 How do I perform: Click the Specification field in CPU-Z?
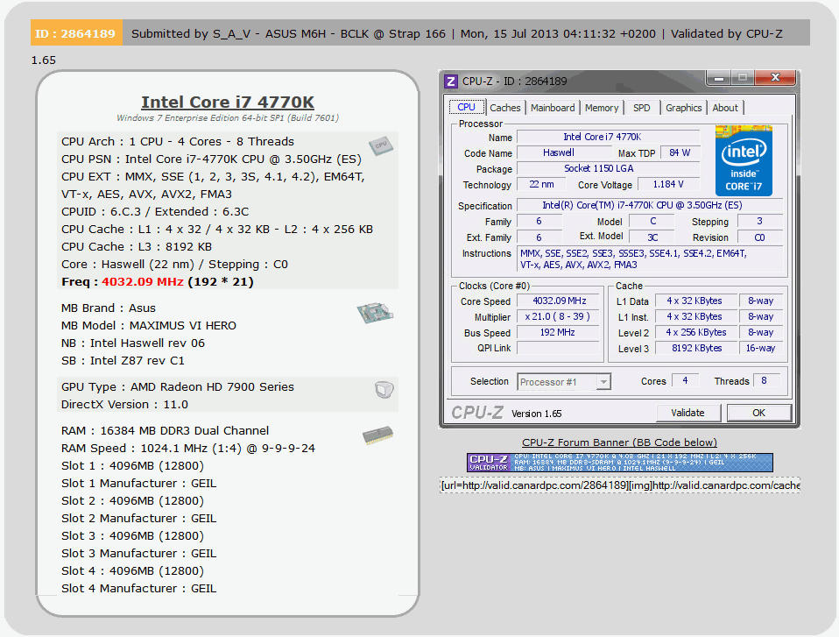(x=650, y=206)
